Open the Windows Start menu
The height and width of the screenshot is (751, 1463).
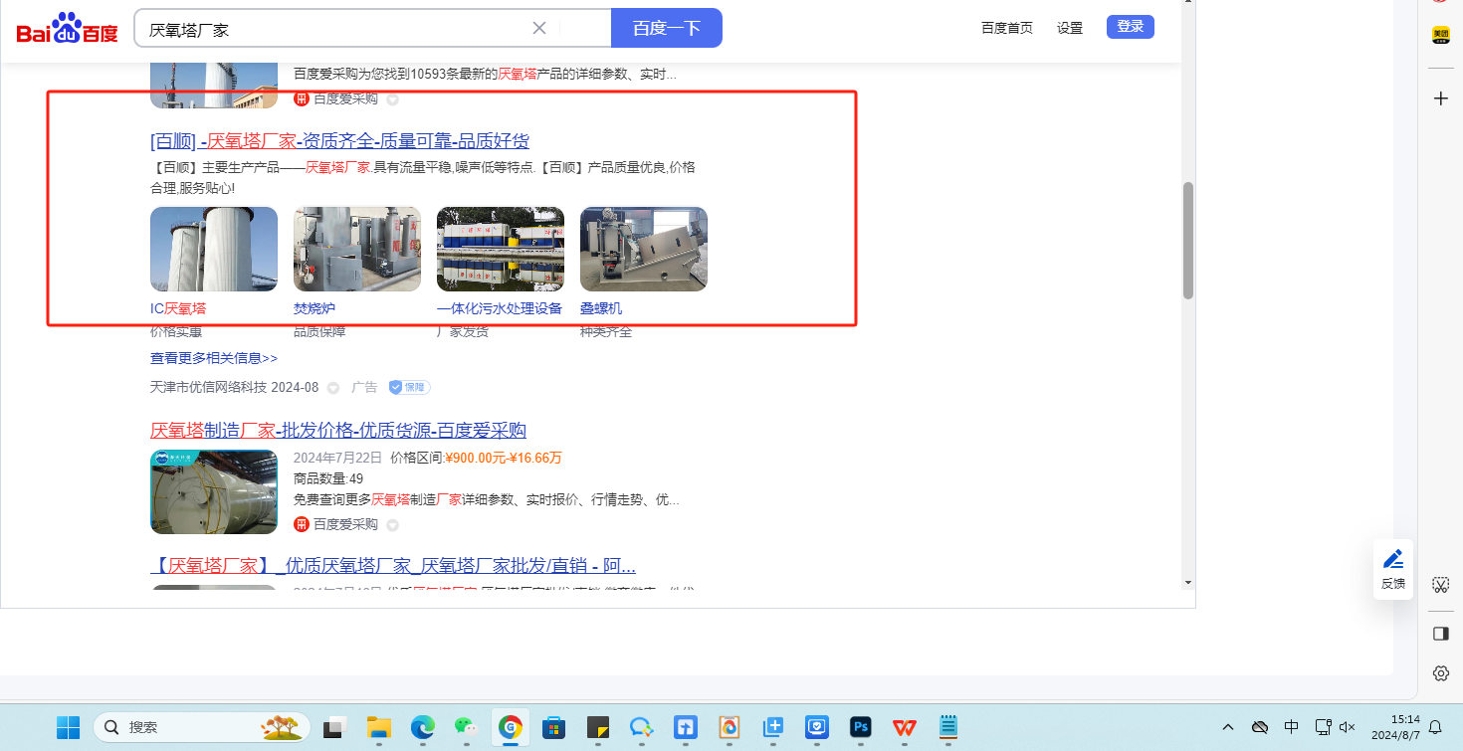click(x=68, y=727)
